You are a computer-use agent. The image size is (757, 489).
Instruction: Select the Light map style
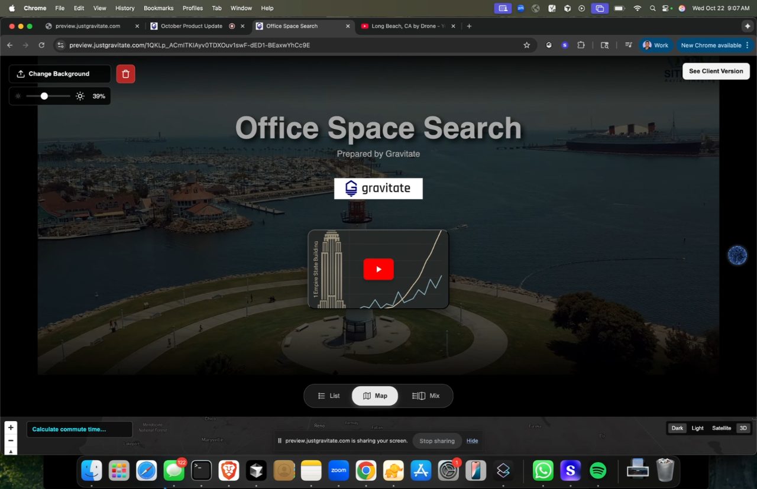click(x=698, y=428)
